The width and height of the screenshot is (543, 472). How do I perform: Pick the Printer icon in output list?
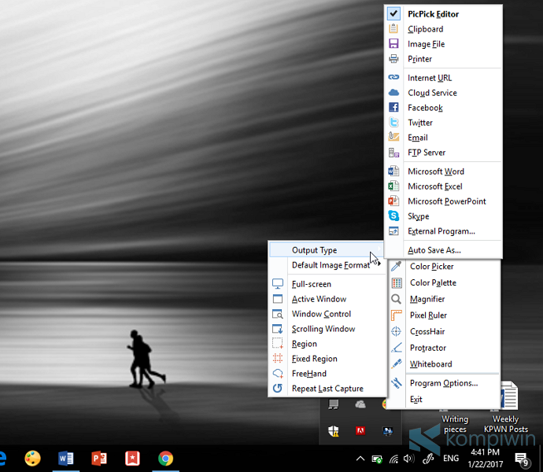pyautogui.click(x=393, y=58)
